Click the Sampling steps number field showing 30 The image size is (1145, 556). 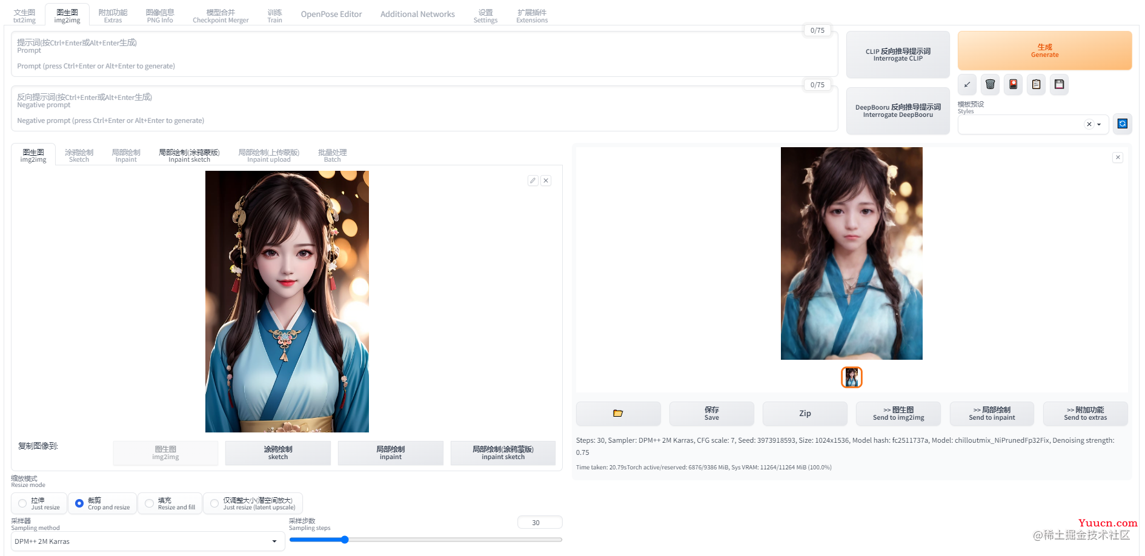tap(540, 523)
